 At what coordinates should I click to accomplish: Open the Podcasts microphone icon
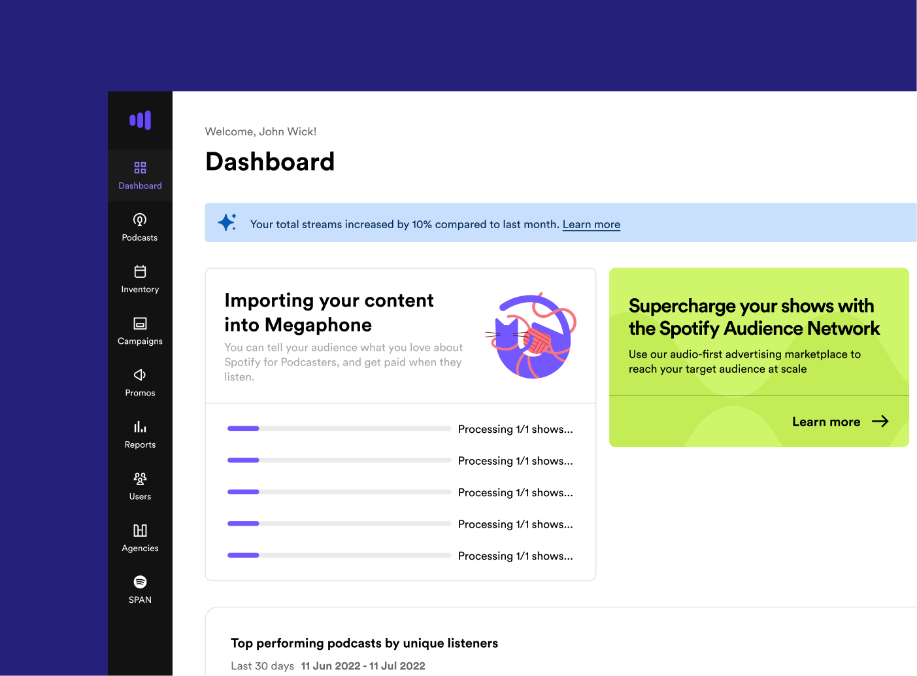point(140,220)
